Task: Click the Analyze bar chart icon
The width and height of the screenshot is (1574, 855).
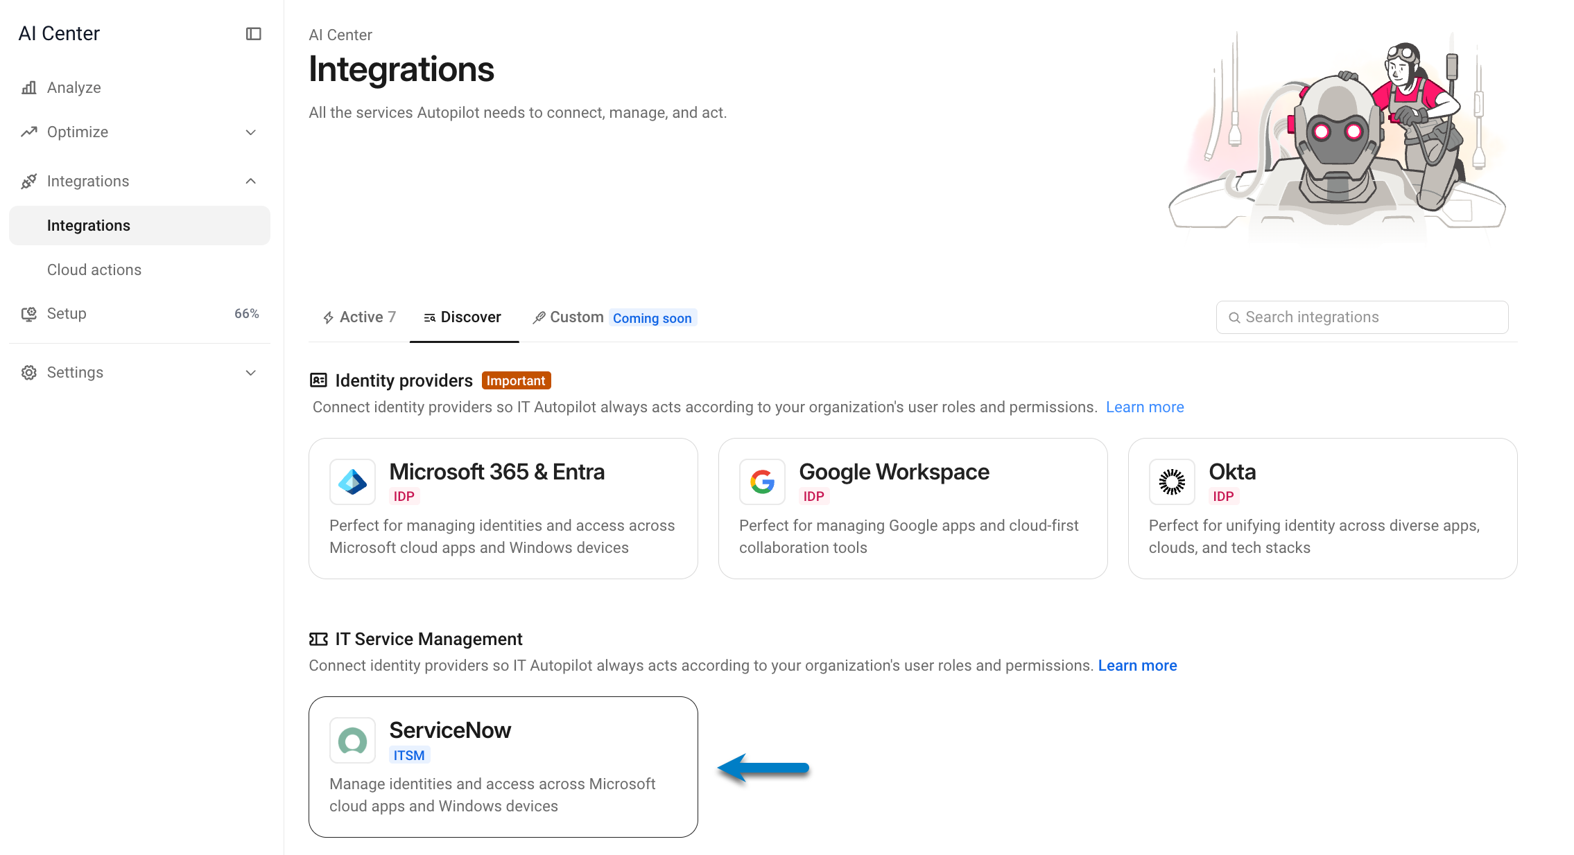Action: [29, 88]
